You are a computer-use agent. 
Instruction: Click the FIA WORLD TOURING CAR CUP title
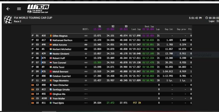(33, 18)
